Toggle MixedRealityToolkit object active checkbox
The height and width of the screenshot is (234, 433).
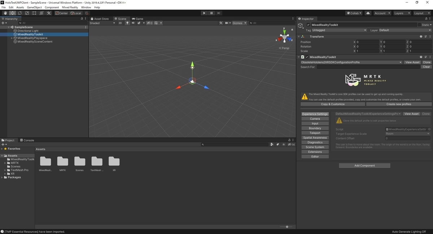[308, 25]
